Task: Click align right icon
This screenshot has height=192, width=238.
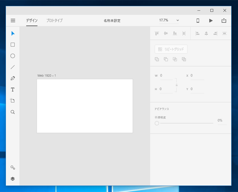Action: [215, 33]
